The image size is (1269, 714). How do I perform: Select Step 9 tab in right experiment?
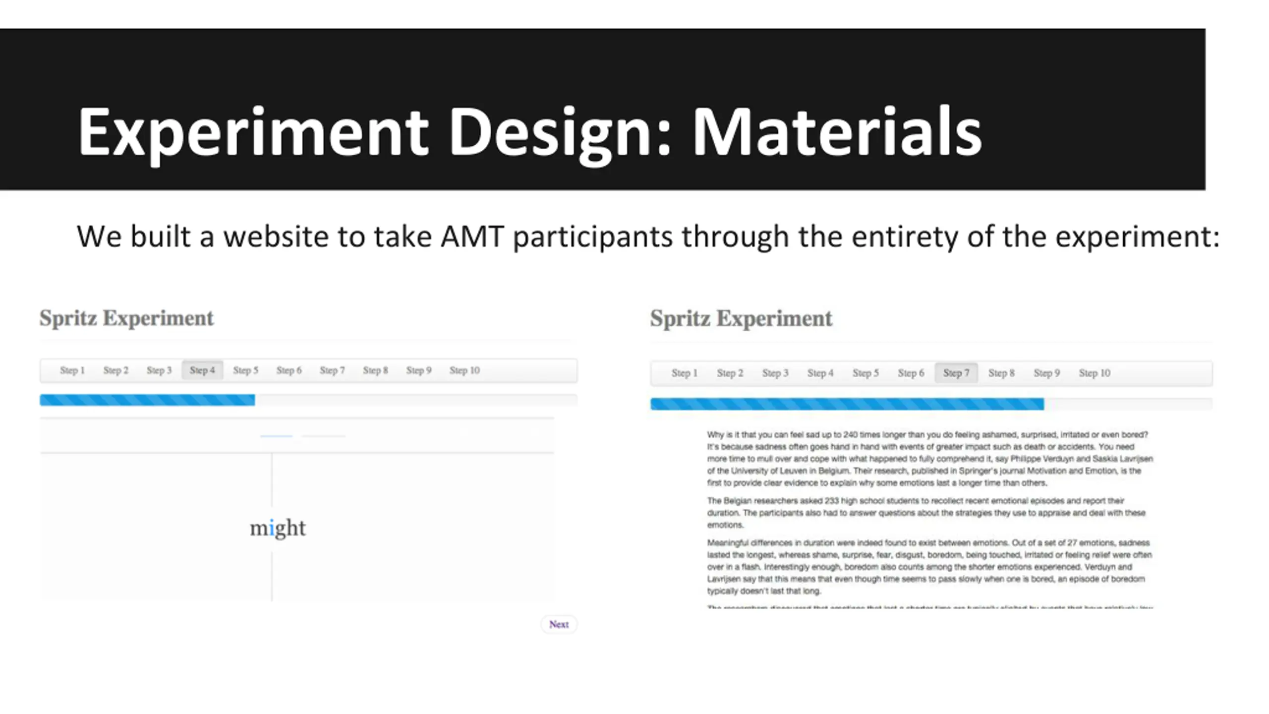coord(1047,373)
